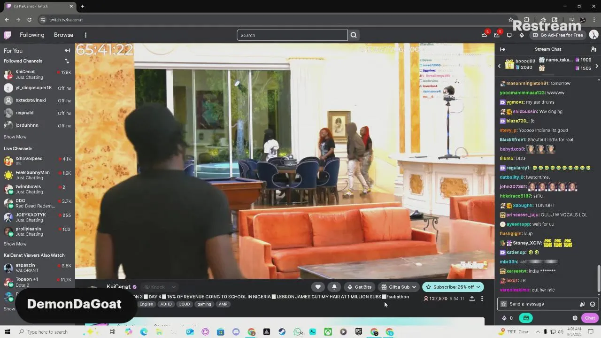The width and height of the screenshot is (601, 338).
Task: Click the magnifying glass search button
Action: click(x=354, y=35)
